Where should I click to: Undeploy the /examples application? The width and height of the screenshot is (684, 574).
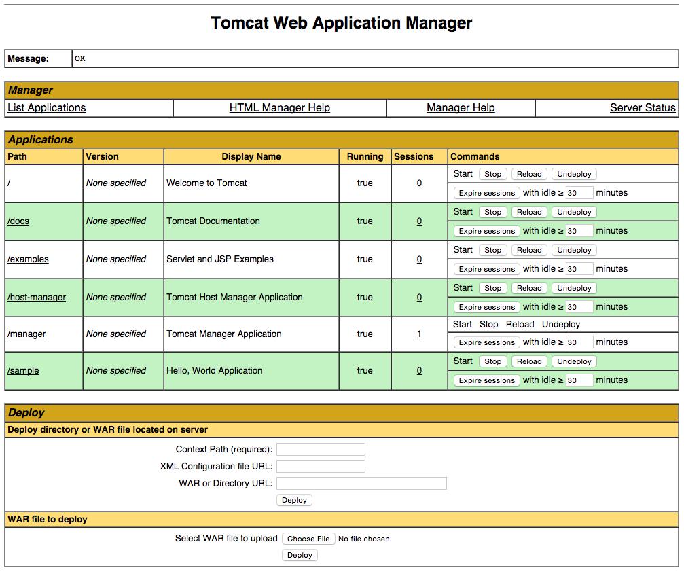(574, 249)
